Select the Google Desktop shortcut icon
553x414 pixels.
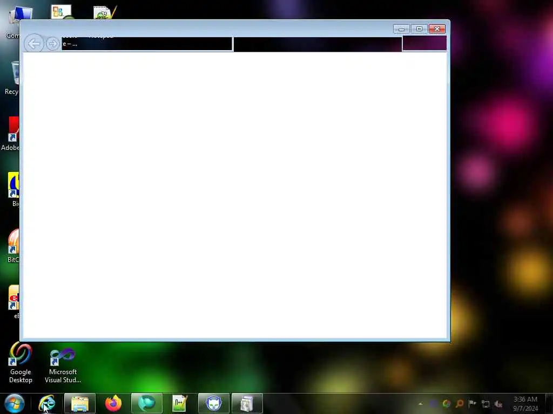tap(21, 363)
